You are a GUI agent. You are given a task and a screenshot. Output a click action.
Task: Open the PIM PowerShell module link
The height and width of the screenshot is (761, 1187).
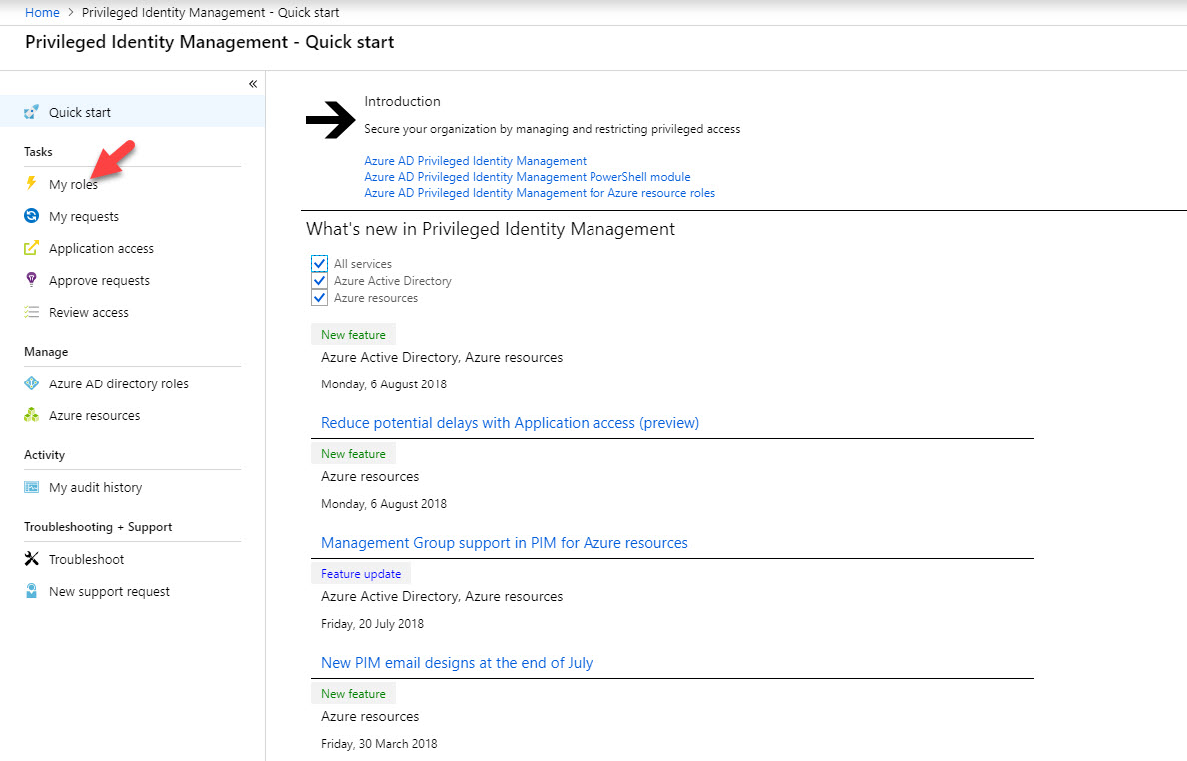527,176
